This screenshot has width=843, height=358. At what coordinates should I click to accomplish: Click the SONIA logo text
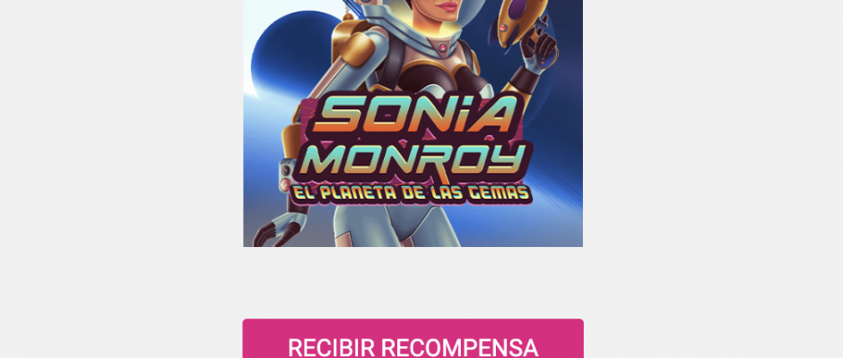tap(412, 115)
